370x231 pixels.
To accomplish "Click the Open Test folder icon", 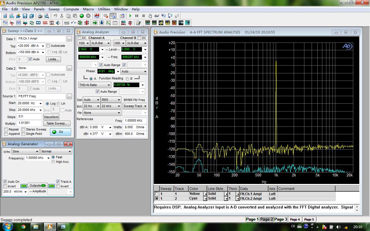I will tap(18, 16).
